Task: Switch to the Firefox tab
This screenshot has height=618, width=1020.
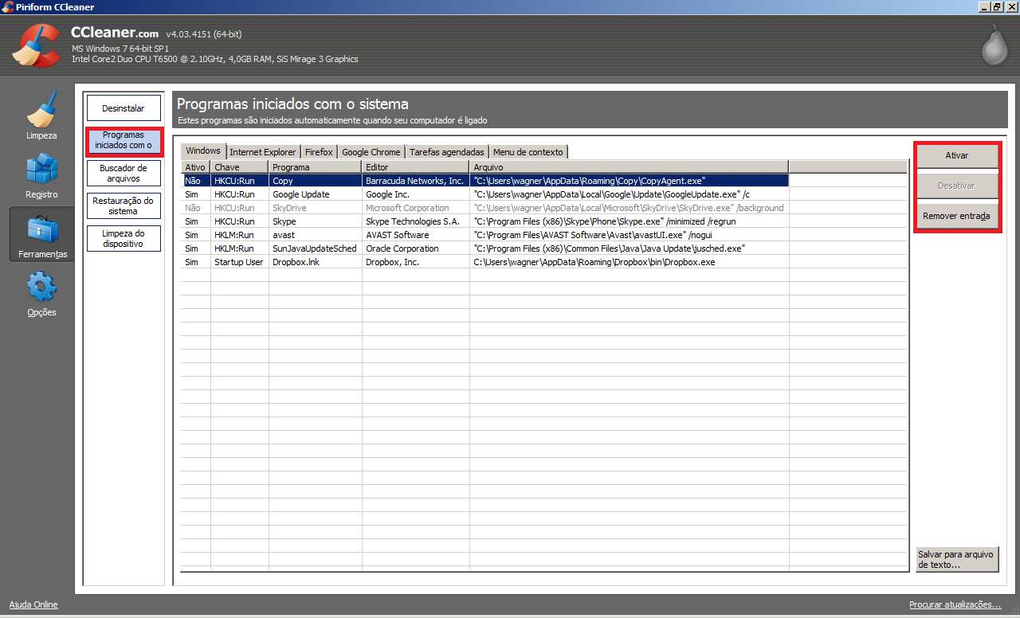Action: coord(319,152)
